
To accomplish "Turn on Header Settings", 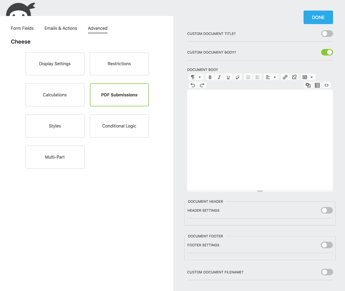I will [327, 210].
